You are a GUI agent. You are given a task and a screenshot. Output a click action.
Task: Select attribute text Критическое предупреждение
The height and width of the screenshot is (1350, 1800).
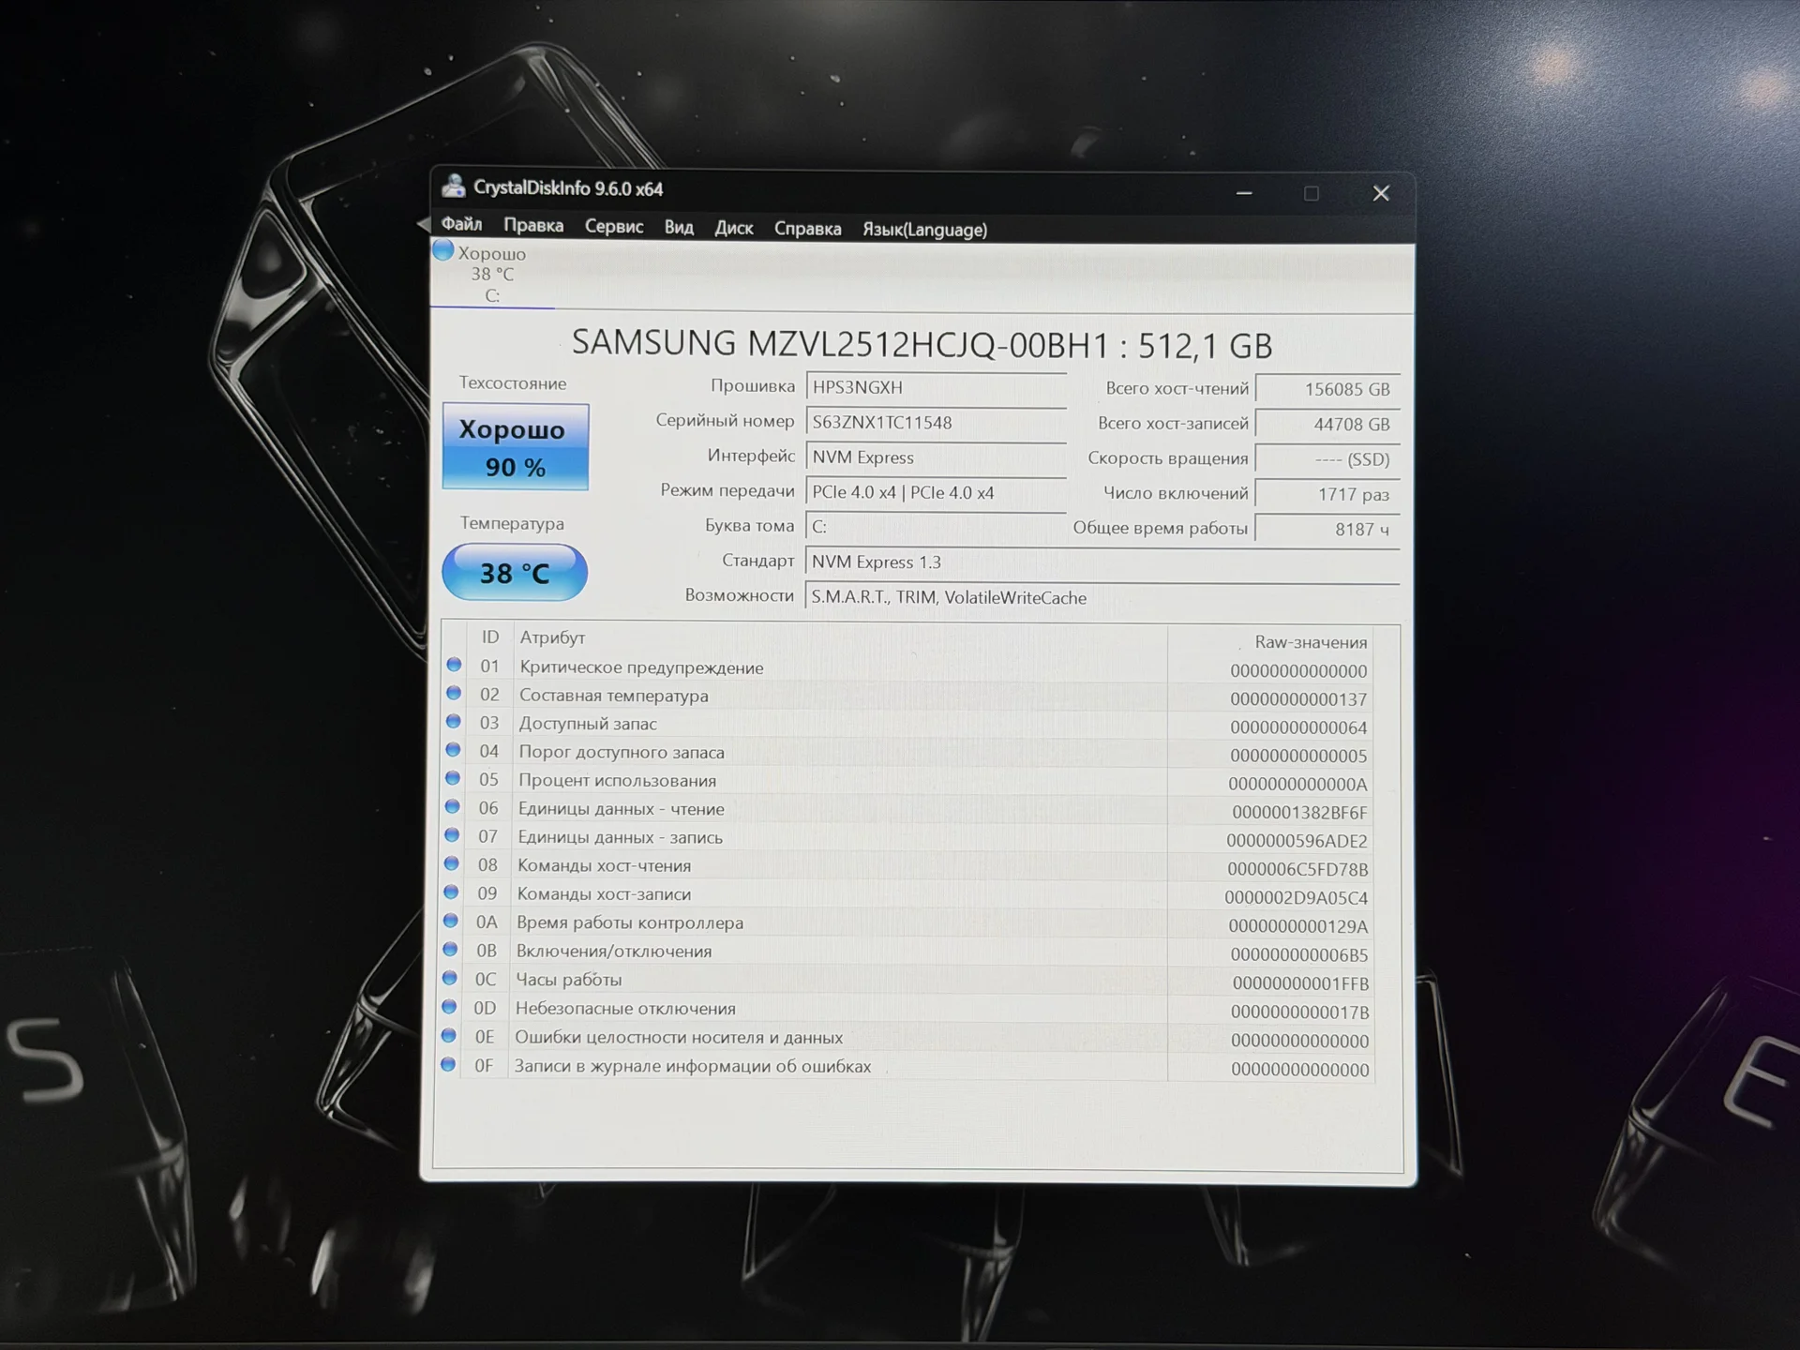(x=641, y=667)
